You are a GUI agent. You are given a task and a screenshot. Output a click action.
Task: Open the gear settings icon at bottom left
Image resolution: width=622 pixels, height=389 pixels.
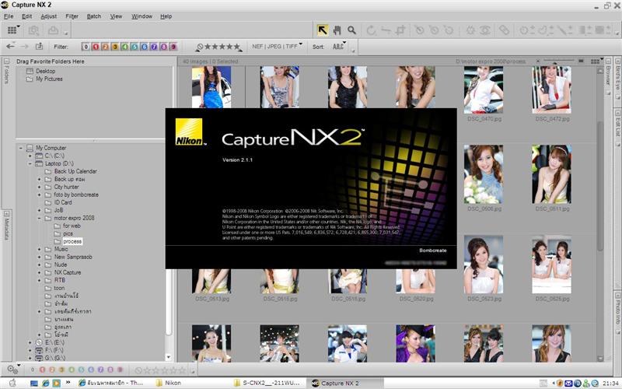12,369
